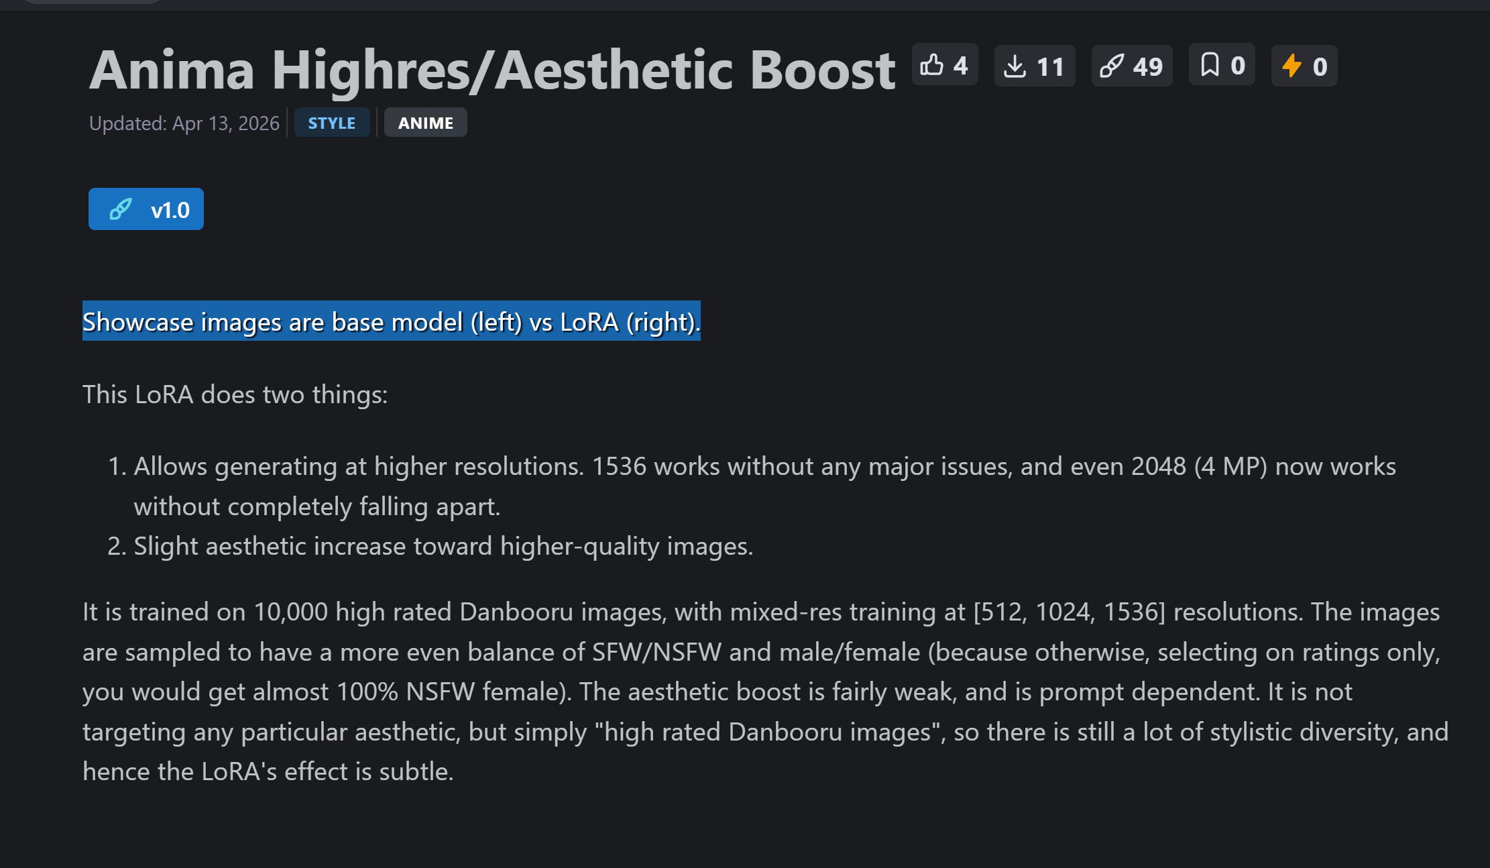This screenshot has height=868, width=1490.
Task: Click the Anima Highres/Aesthetic Boost title
Action: click(492, 70)
